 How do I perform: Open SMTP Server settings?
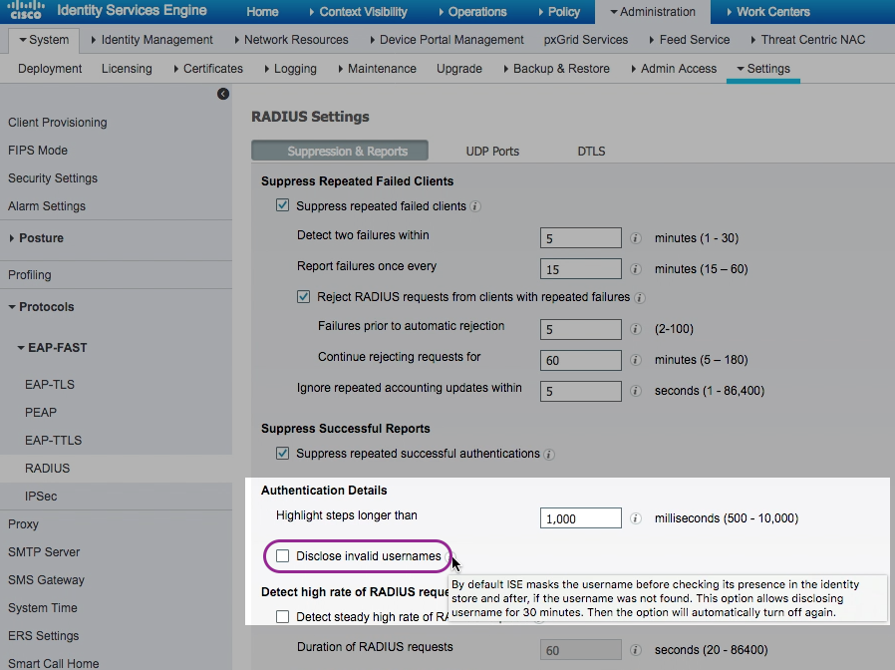click(44, 552)
